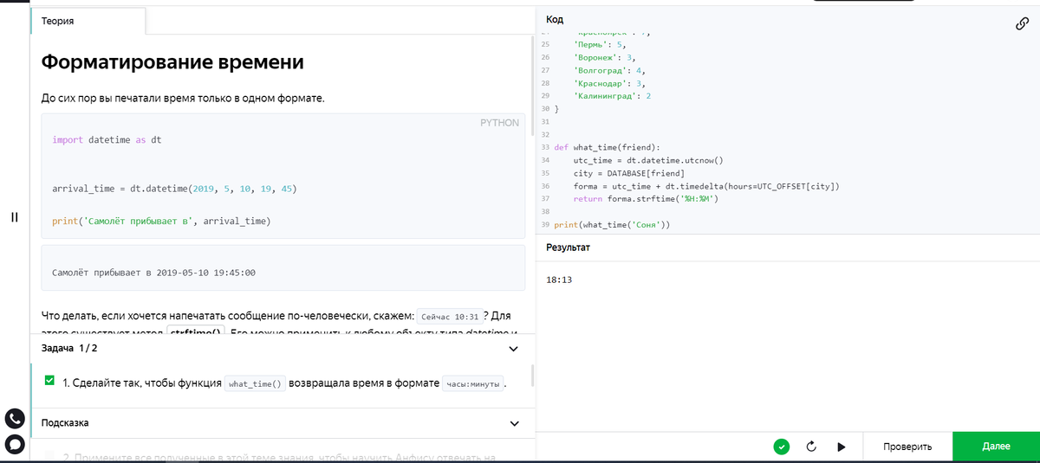Viewport: 1040px width, 463px height.
Task: Click the green check status icon
Action: (782, 447)
